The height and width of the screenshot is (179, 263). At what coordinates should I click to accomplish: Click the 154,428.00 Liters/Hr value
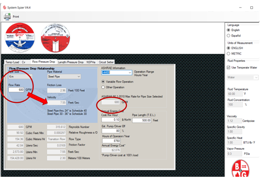coord(16,158)
